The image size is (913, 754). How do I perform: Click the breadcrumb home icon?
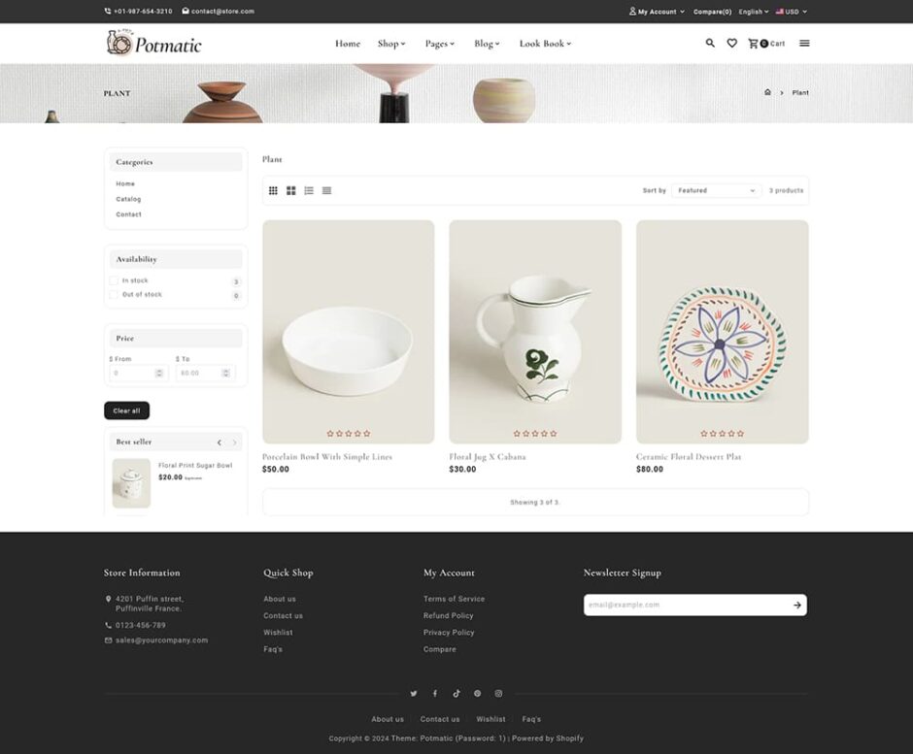[767, 92]
